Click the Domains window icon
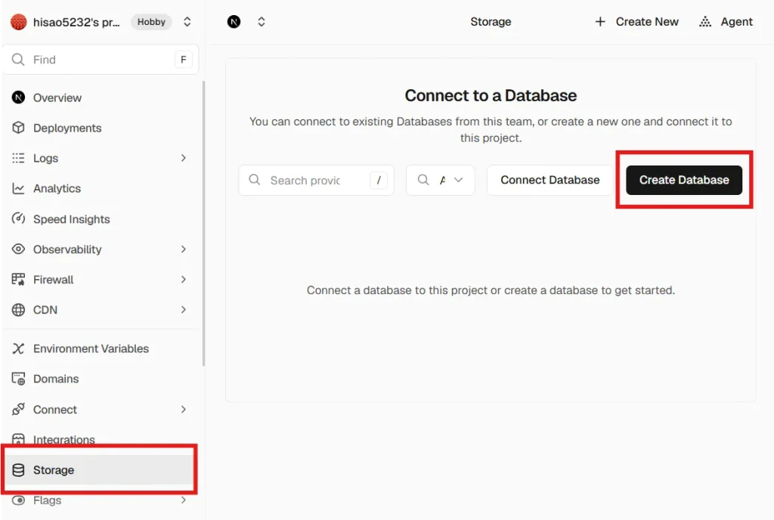 18,379
